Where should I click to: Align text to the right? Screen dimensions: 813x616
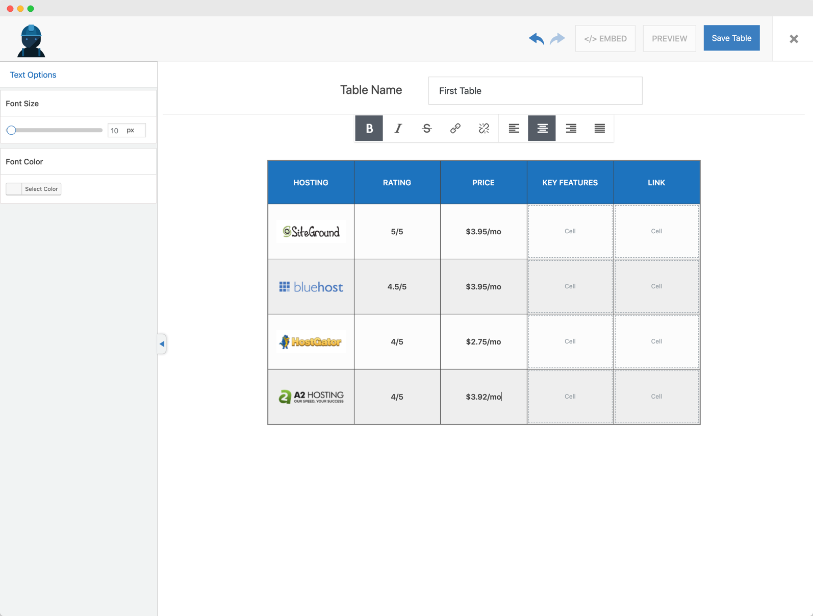571,129
